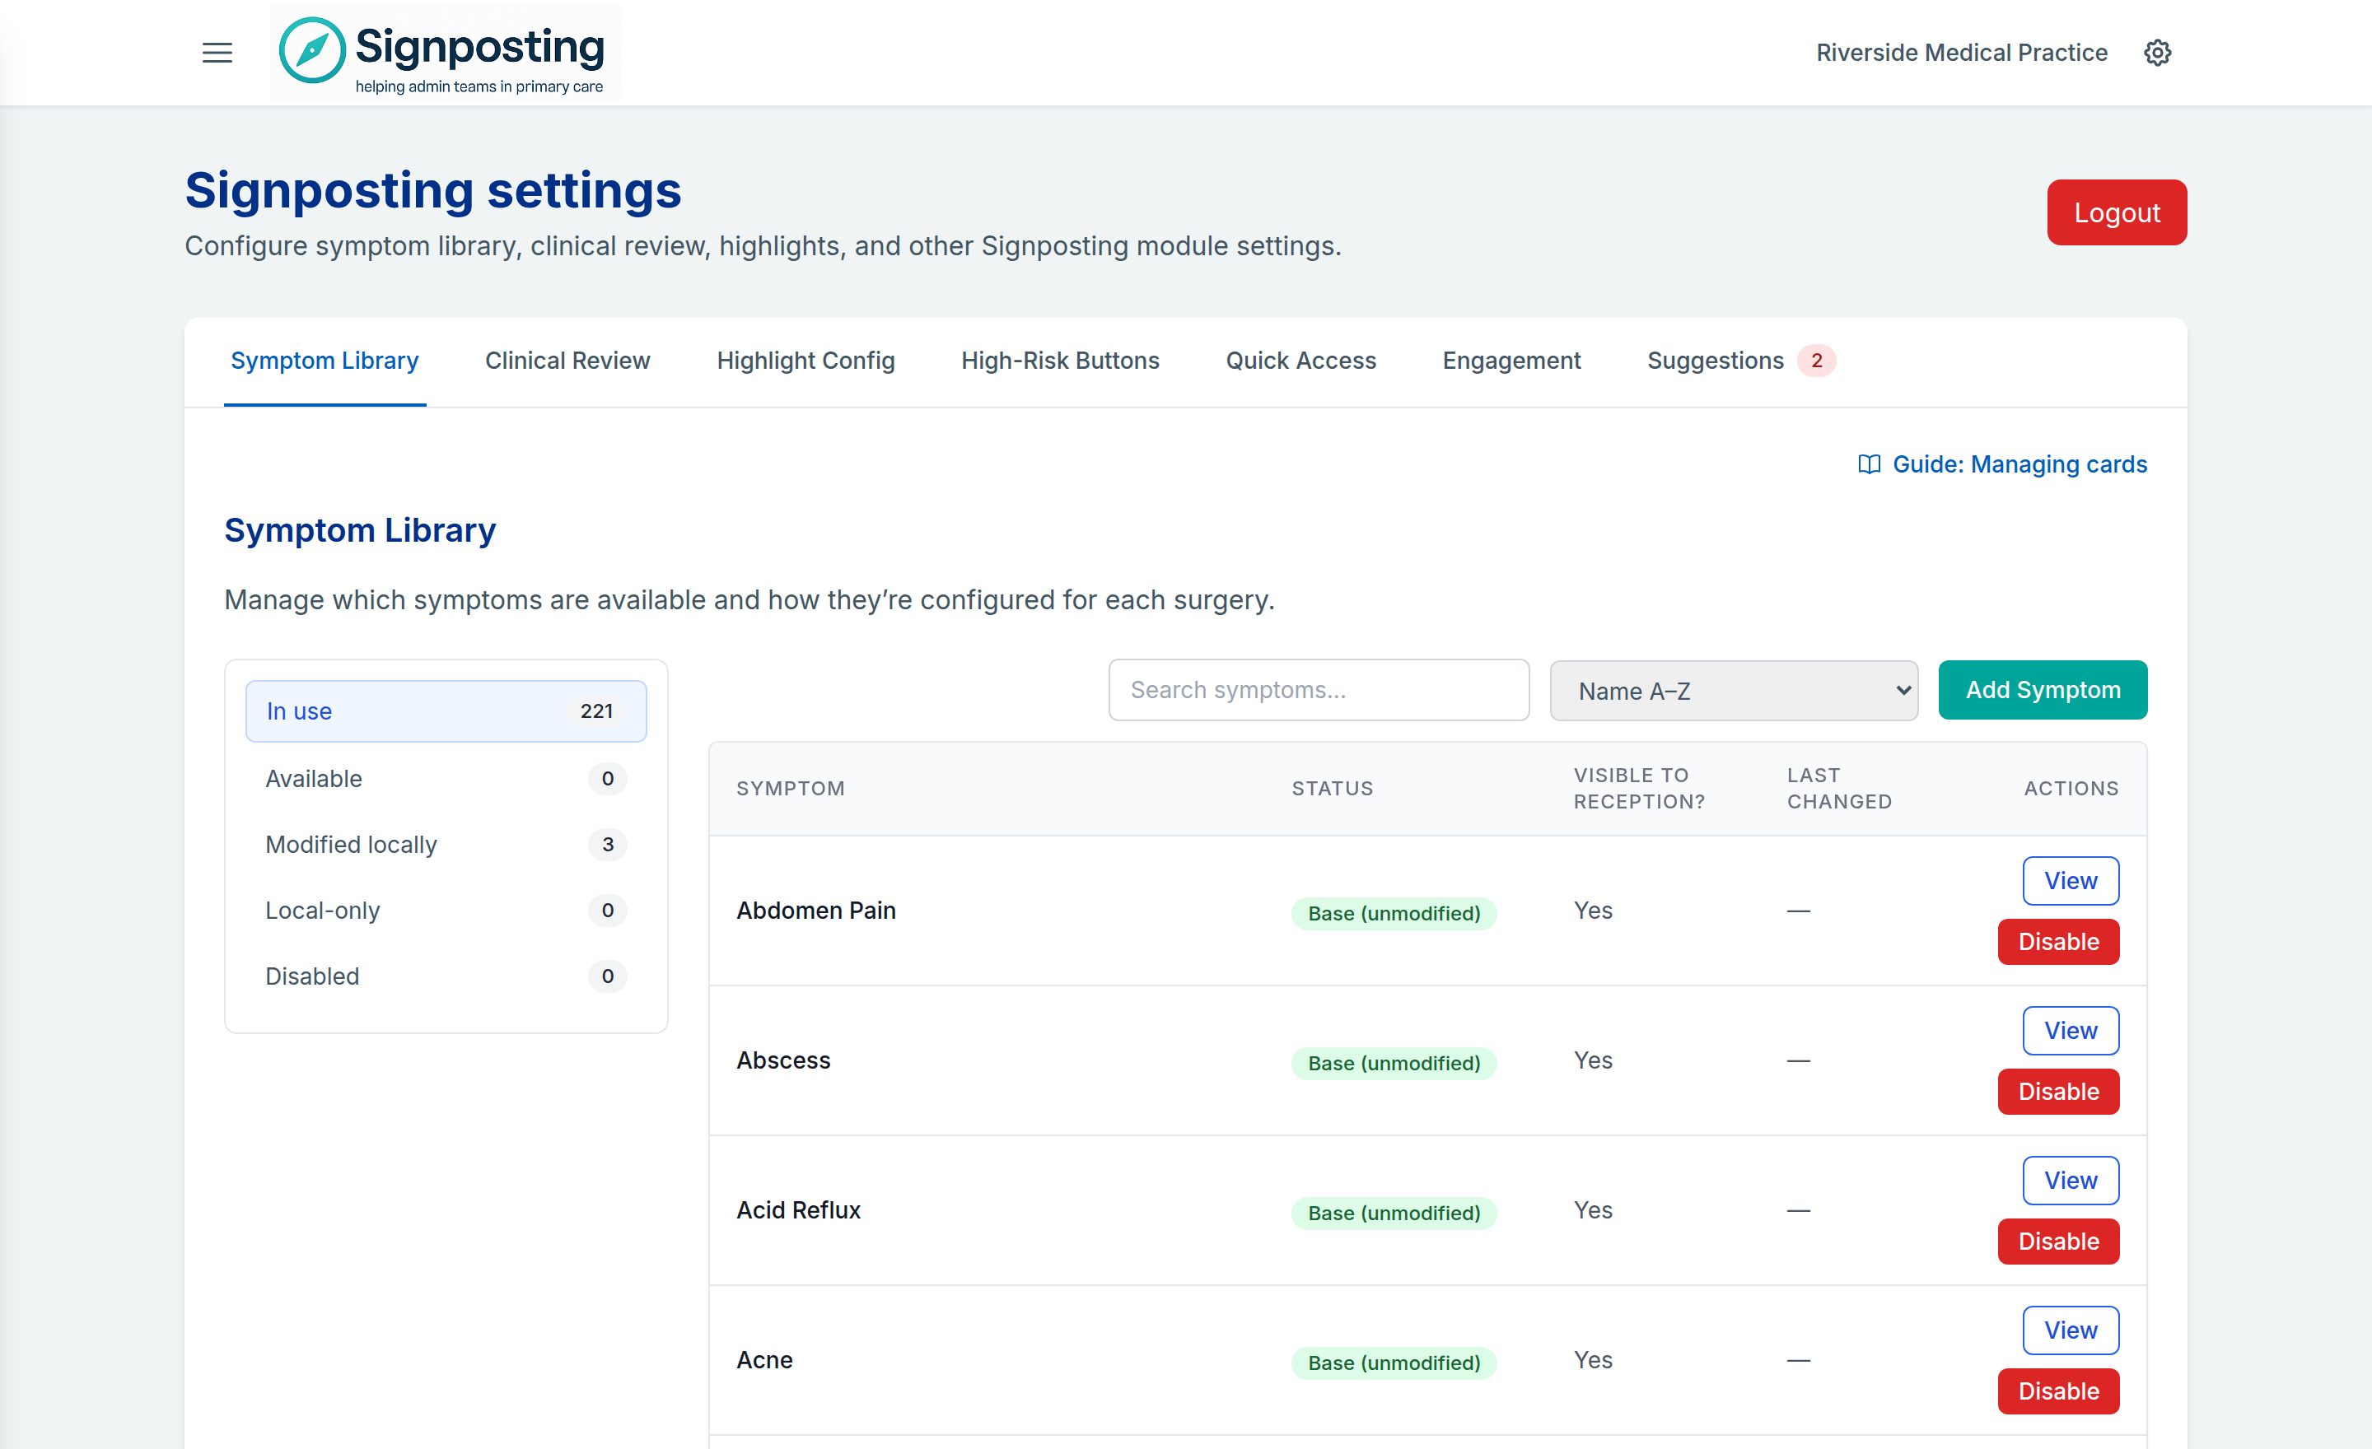
Task: View the Abscess symptom
Action: [x=2071, y=1032]
